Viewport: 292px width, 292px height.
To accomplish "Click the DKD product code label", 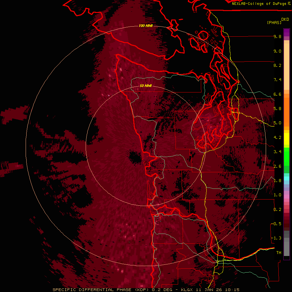I will (285, 19).
